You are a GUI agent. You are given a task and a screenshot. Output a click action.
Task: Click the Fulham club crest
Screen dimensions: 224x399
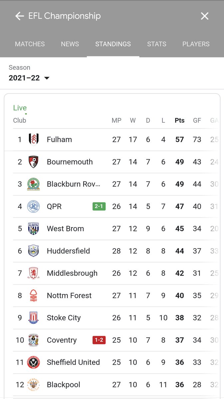point(33,139)
